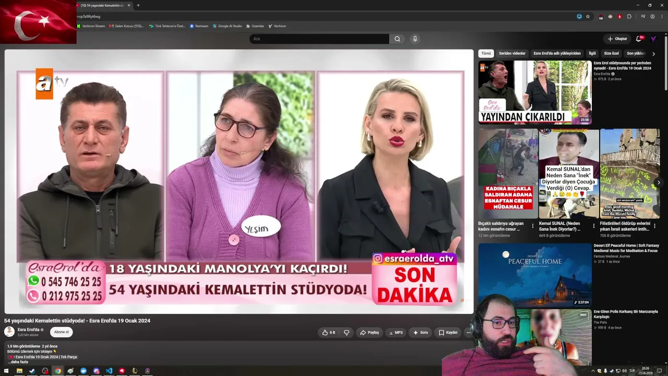
Task: Like the video with thumbs-up button
Action: 329,333
